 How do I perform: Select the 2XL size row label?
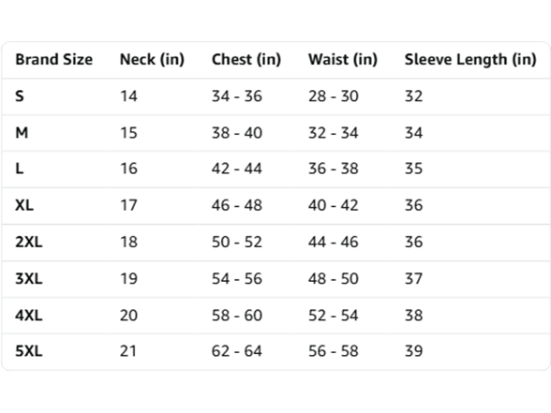coord(29,242)
